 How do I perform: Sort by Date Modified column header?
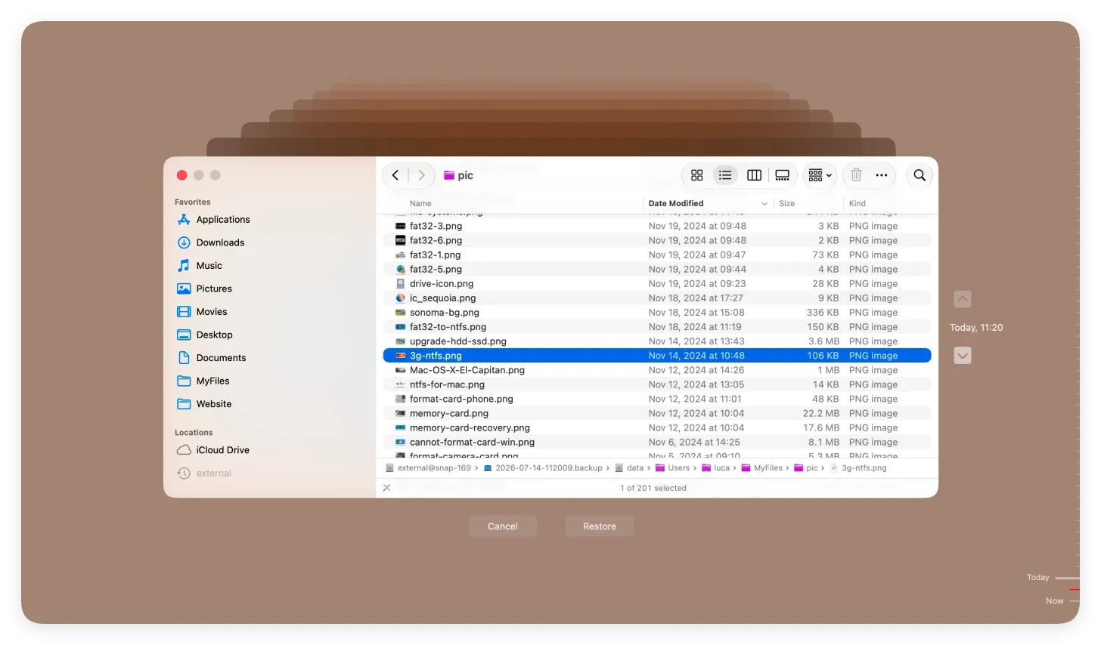point(676,203)
